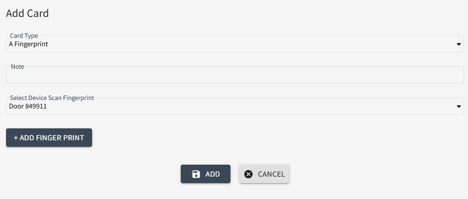
Task: Click the right end of Note field
Action: click(x=456, y=76)
